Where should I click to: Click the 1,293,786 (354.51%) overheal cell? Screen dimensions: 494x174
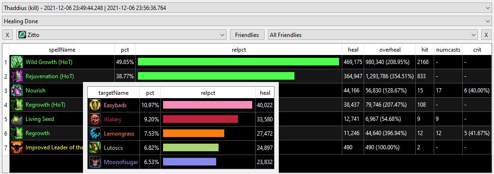pyautogui.click(x=389, y=76)
